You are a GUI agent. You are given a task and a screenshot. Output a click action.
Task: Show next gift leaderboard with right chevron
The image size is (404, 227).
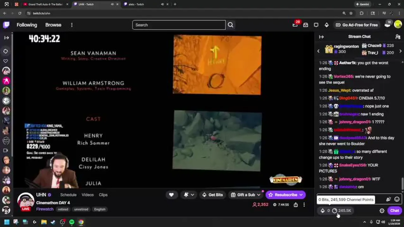tap(401, 51)
